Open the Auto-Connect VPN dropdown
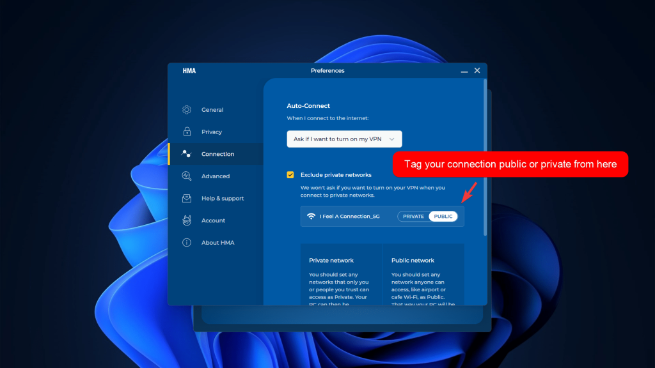 click(x=344, y=139)
